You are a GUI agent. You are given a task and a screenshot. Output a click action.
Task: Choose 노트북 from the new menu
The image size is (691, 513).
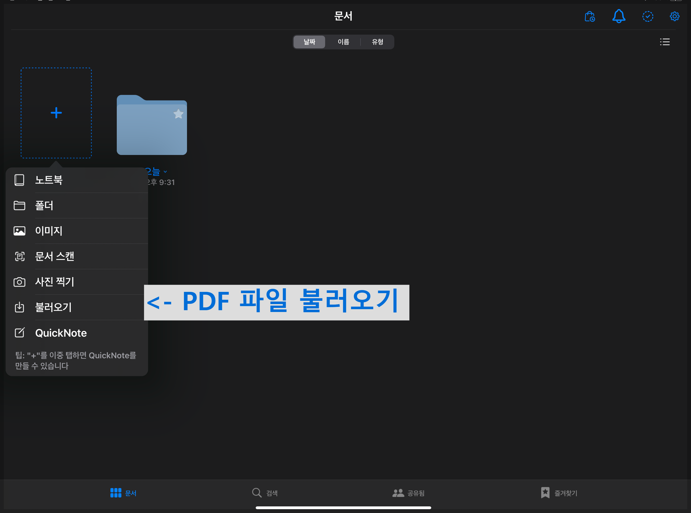pos(77,180)
